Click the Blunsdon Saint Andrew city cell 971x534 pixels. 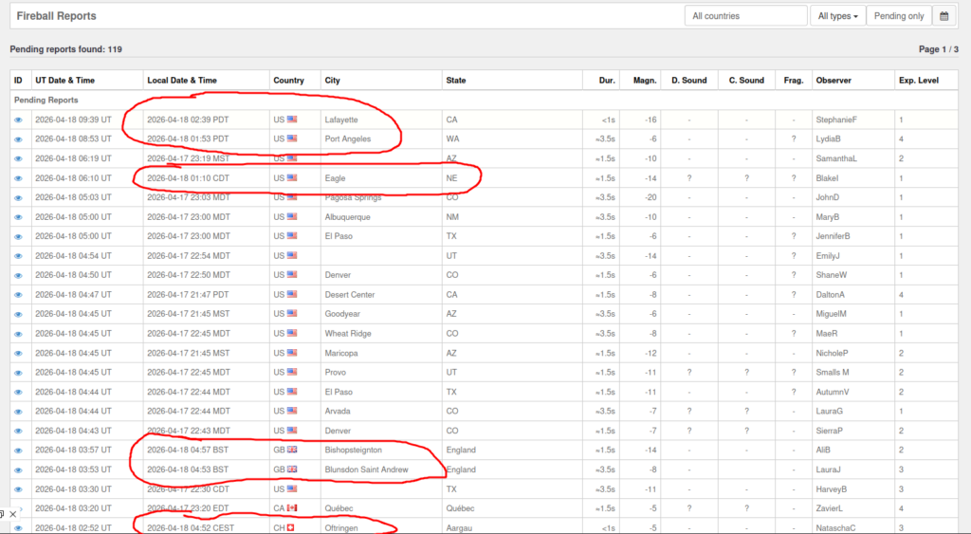[x=366, y=470]
